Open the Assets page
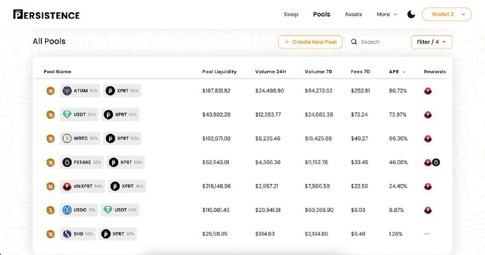The width and height of the screenshot is (485, 255). point(353,14)
